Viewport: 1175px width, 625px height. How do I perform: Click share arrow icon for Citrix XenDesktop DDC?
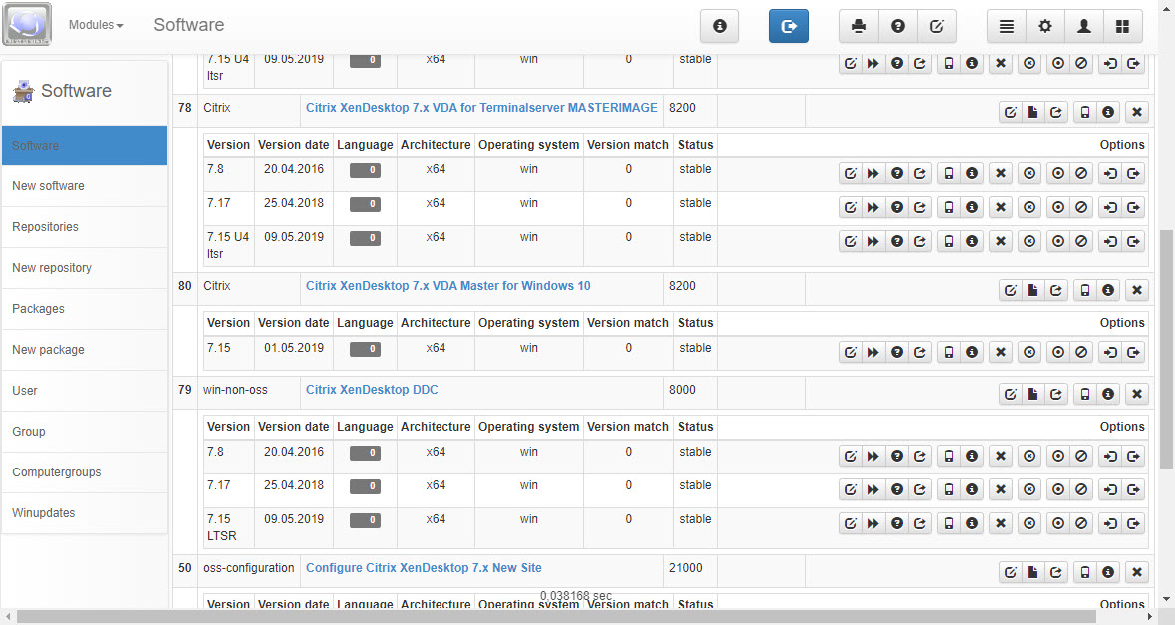coord(1056,394)
